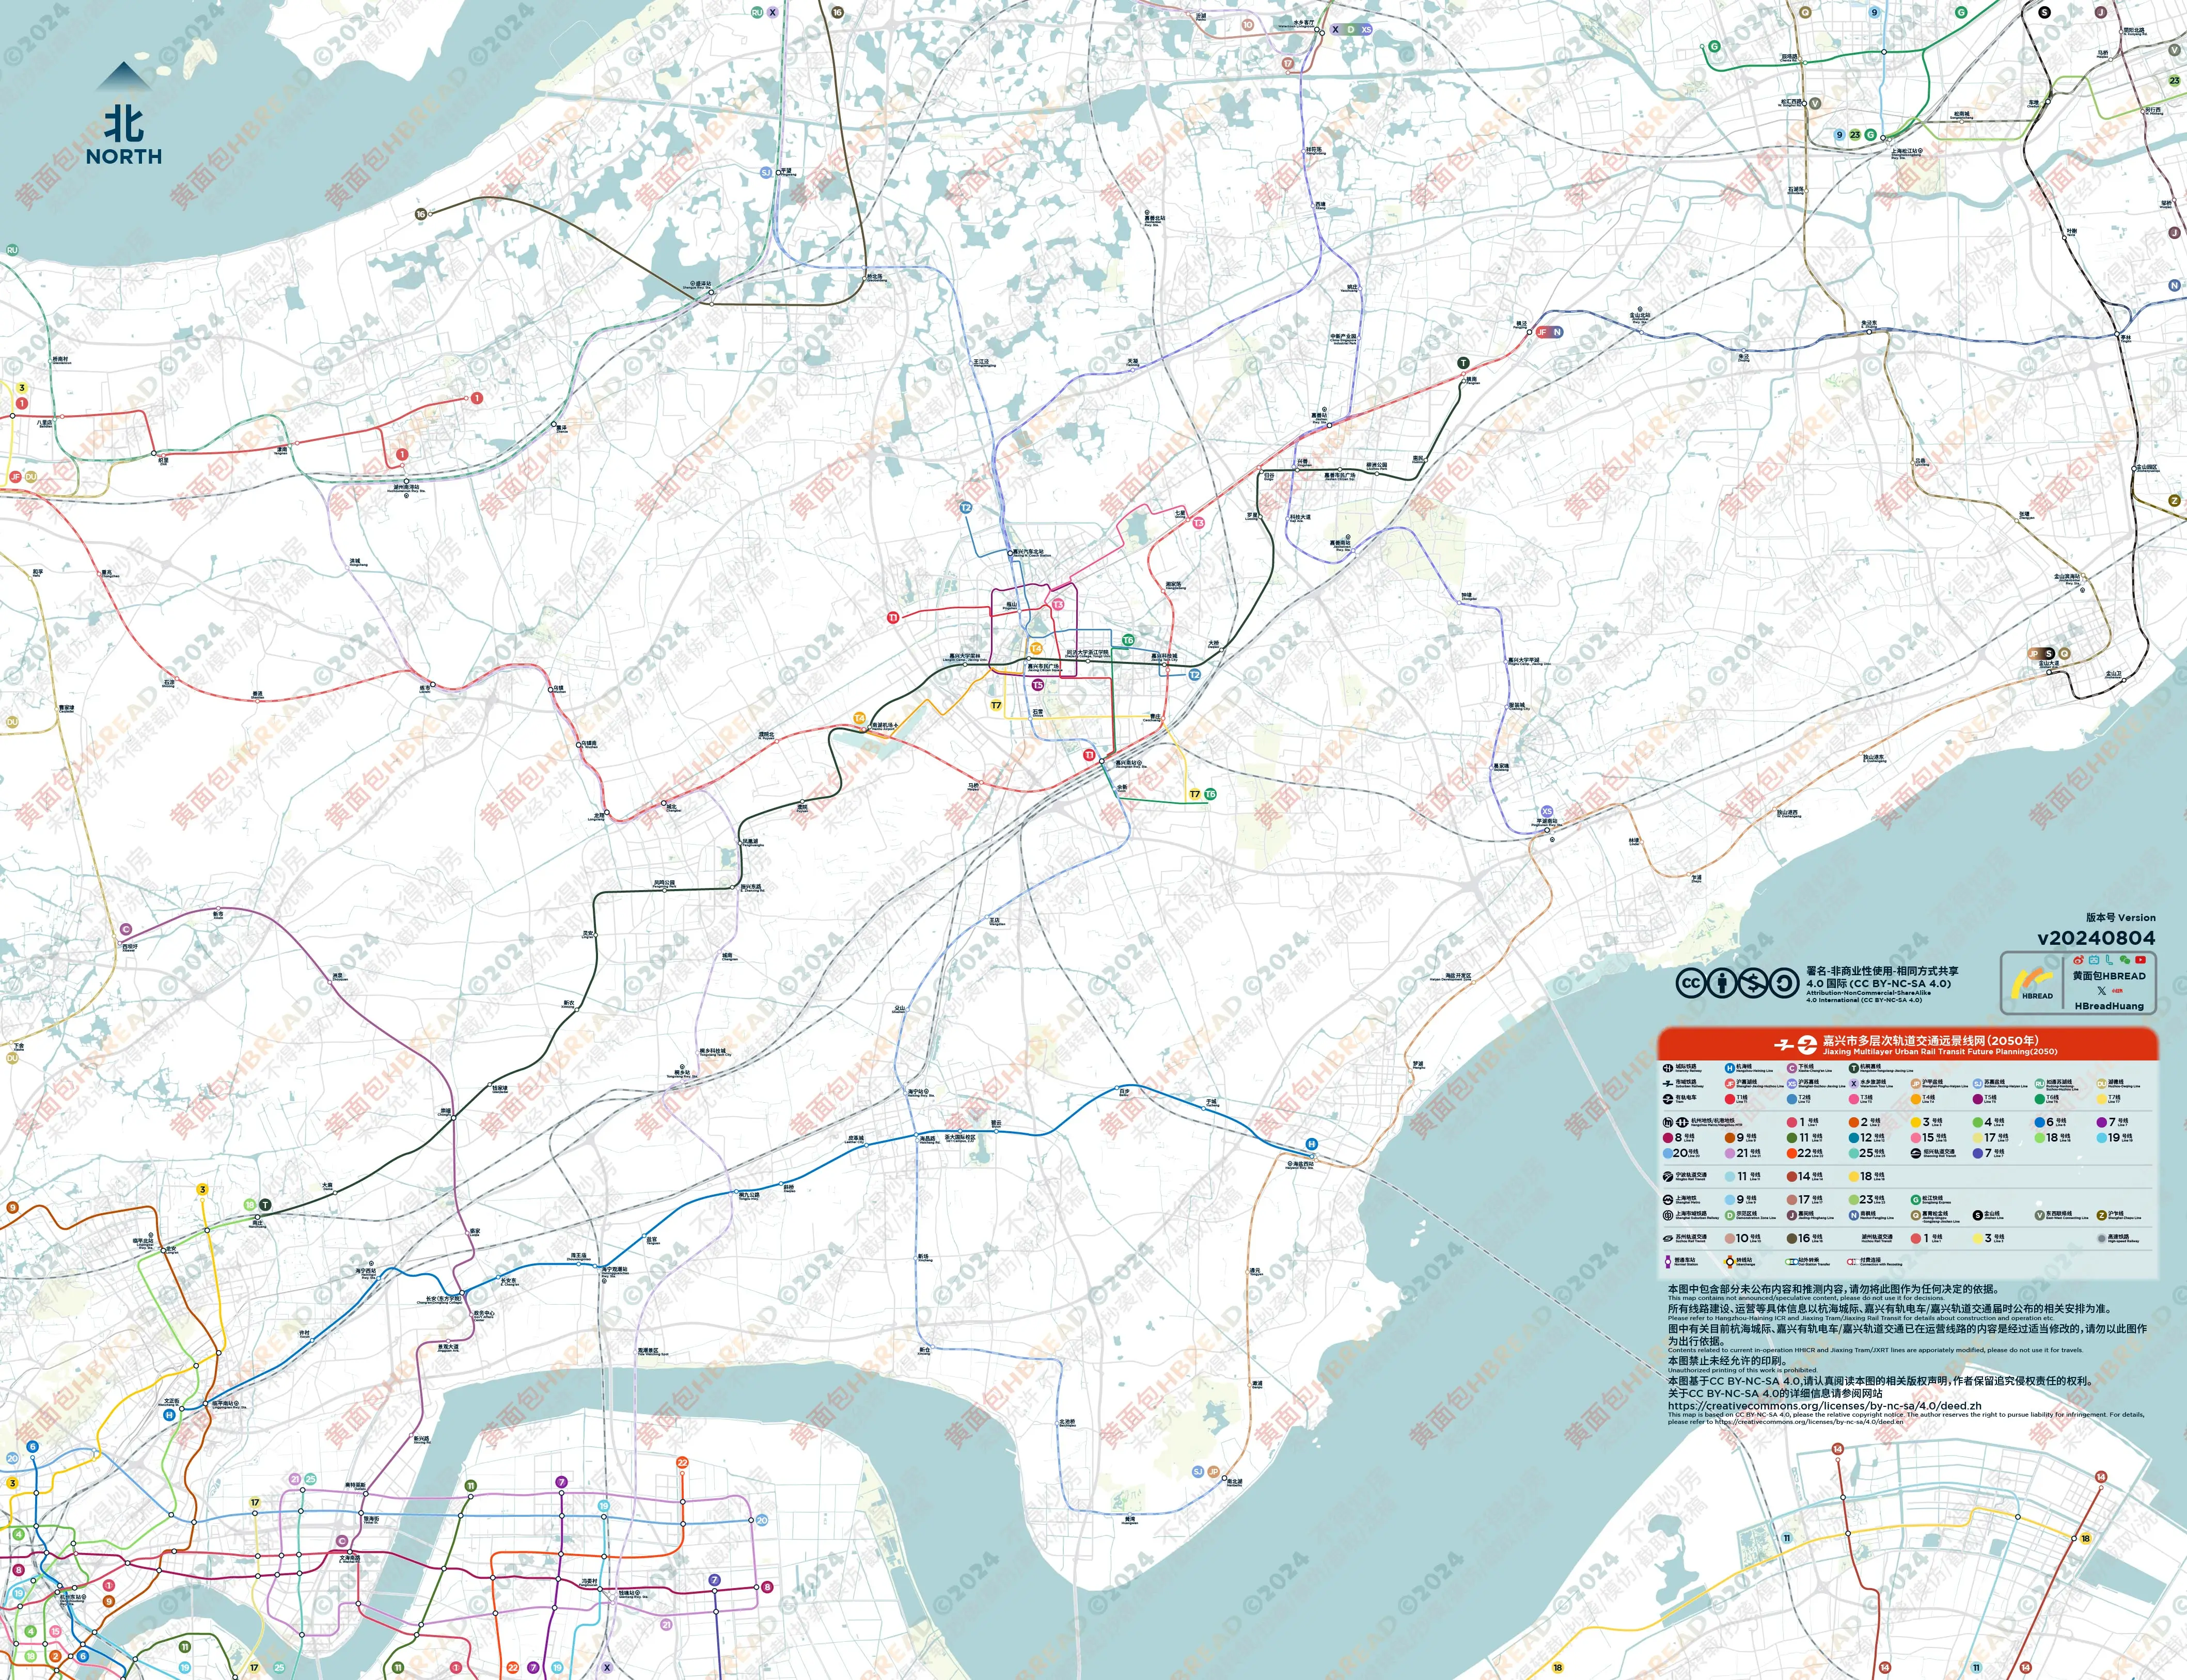This screenshot has width=2187, height=1680.
Task: Click the NonCommercial crossed-dollar icon
Action: [1753, 983]
